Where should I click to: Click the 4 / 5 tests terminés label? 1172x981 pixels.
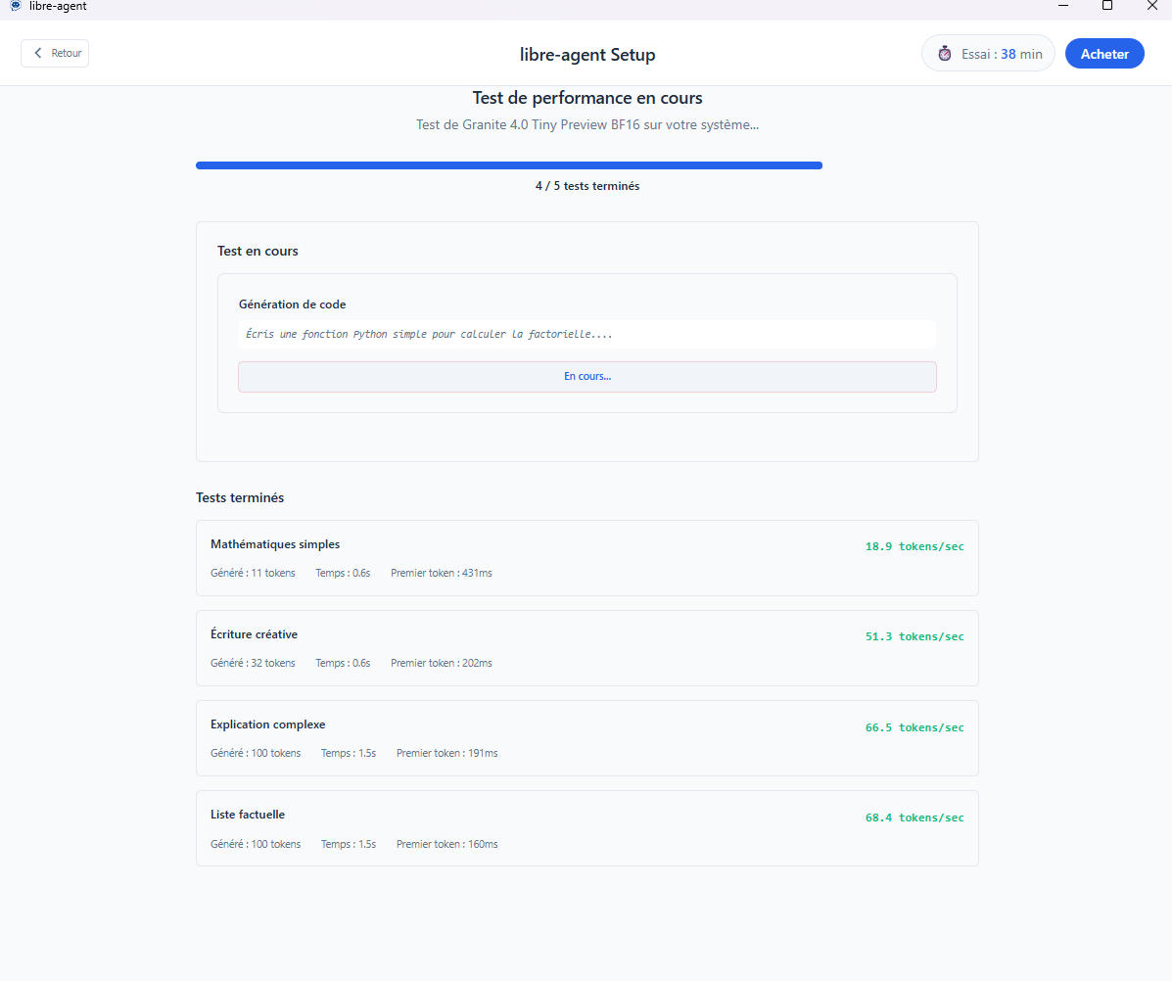click(587, 186)
